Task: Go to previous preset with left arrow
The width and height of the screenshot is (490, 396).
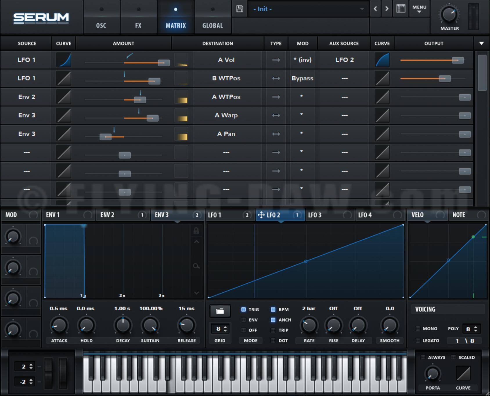Action: point(375,9)
